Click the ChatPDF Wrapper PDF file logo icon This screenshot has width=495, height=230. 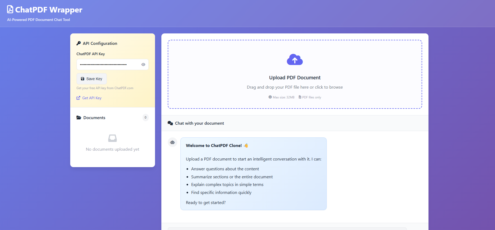[10, 9]
